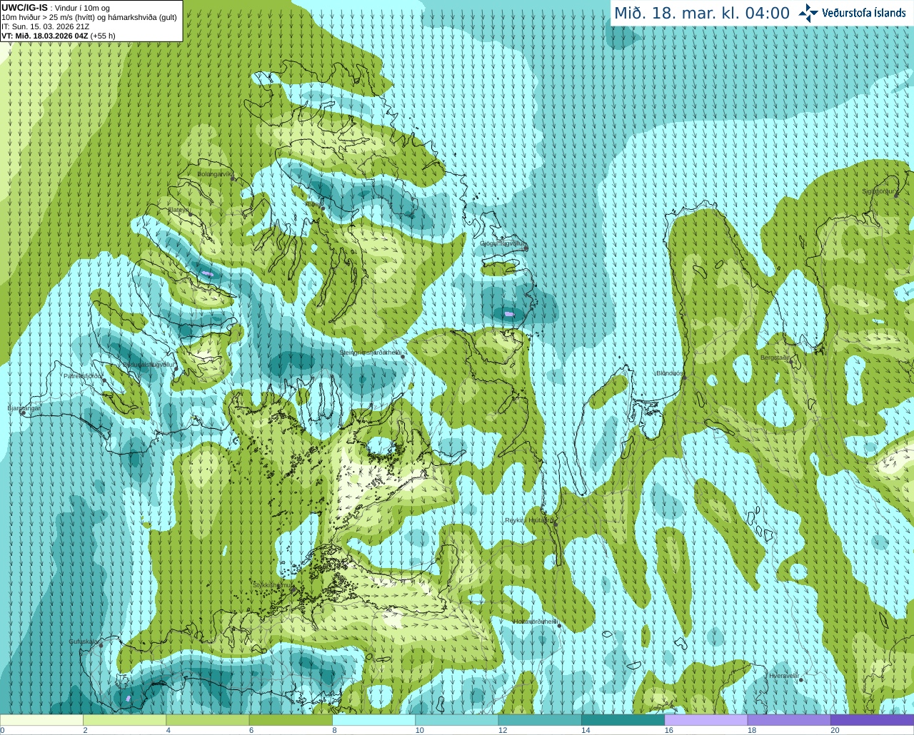
Task: Click the 2–4 m/s light green legend swatch
Action: [x=124, y=720]
